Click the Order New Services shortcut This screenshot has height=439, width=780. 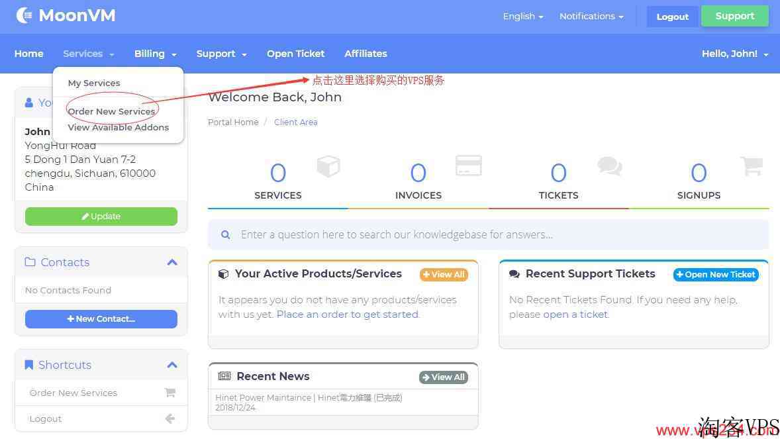tap(101, 393)
